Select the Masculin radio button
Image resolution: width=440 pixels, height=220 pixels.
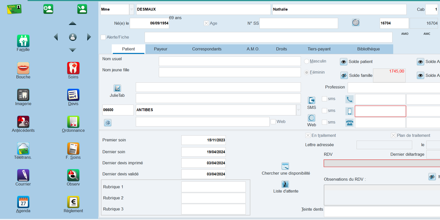pyautogui.click(x=307, y=61)
